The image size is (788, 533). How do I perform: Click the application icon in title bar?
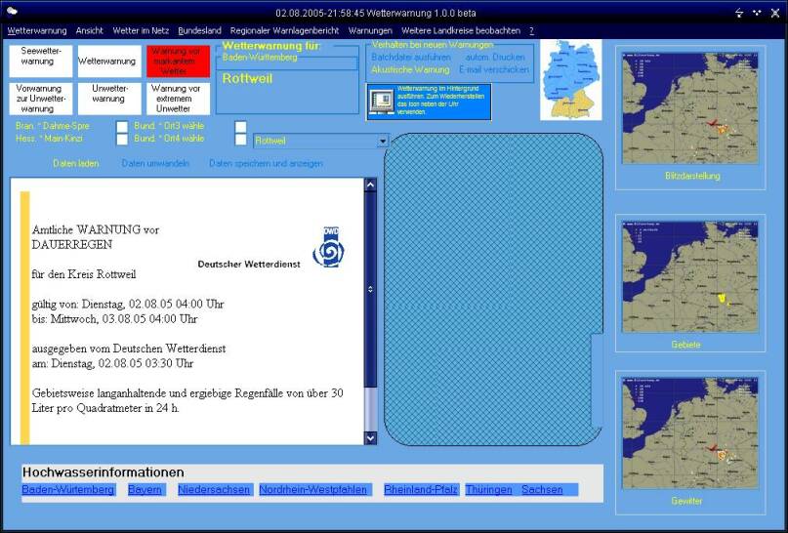click(12, 11)
